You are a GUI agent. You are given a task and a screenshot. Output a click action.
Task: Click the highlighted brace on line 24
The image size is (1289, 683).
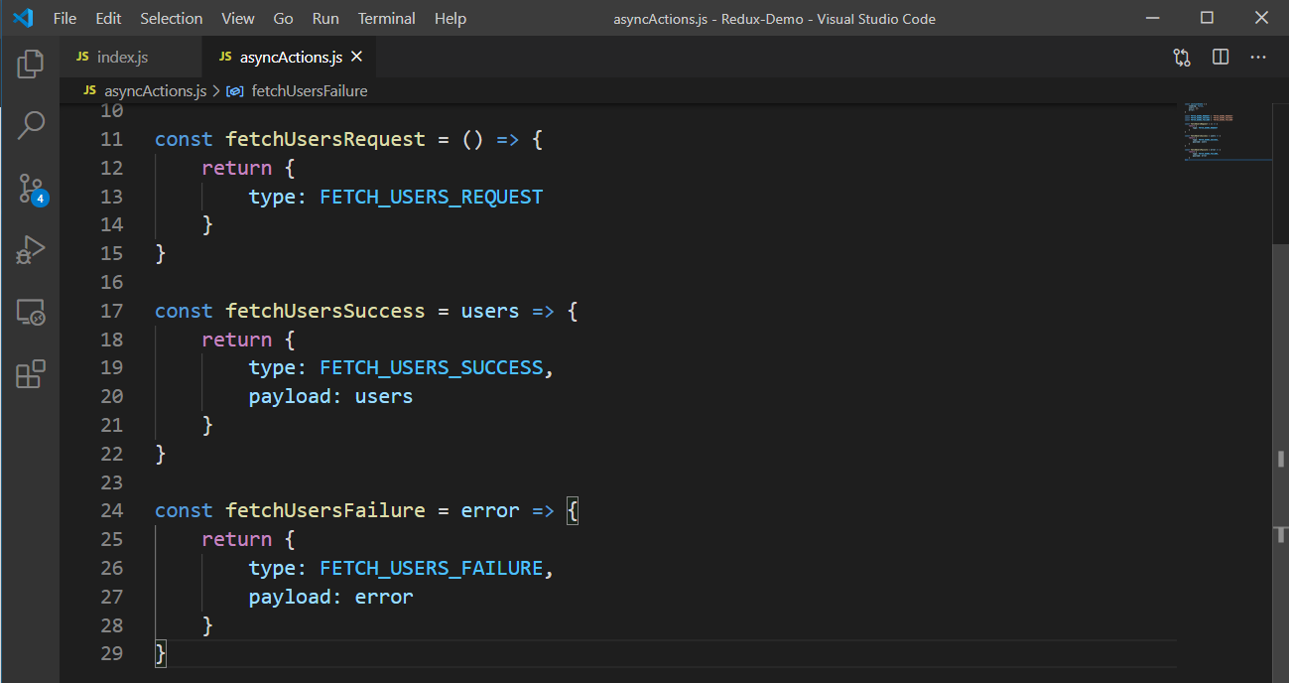[x=573, y=510]
